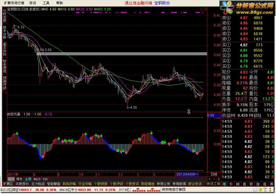This screenshot has width=276, height=194.
Task: Switch indicator to PBX
Action: 45,179
